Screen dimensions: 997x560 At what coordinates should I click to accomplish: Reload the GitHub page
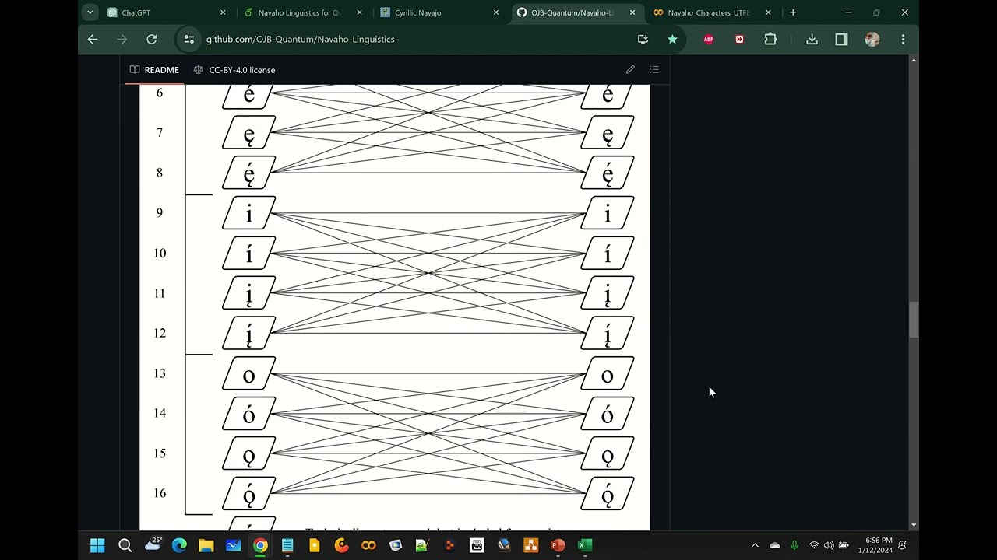152,39
